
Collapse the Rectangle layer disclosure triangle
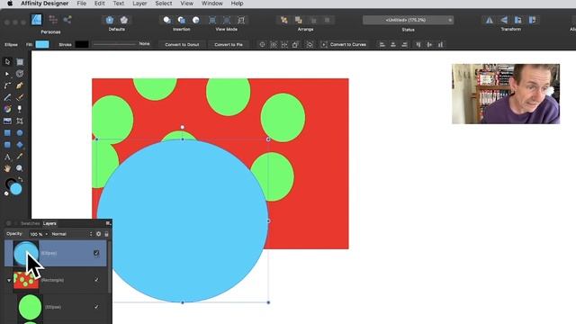9,280
